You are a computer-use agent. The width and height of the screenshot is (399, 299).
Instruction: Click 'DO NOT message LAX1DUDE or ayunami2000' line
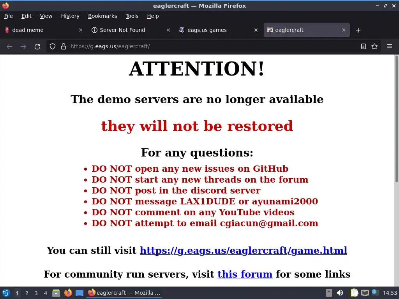coord(205,201)
